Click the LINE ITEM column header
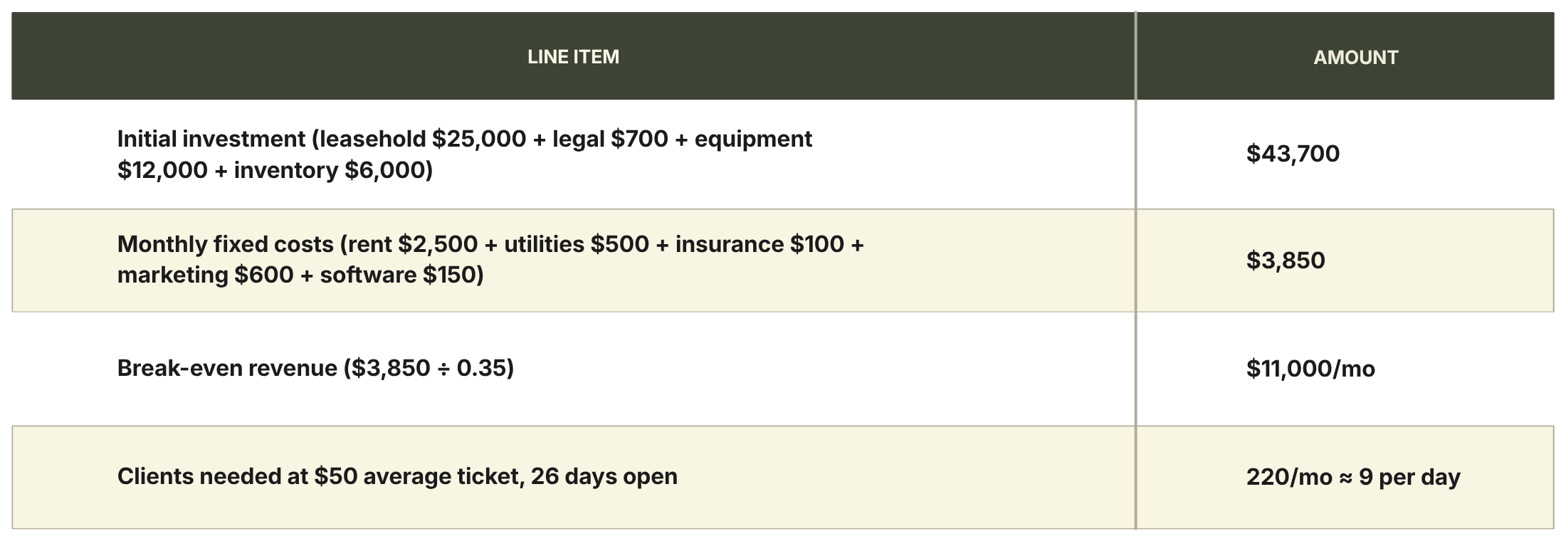 click(573, 56)
